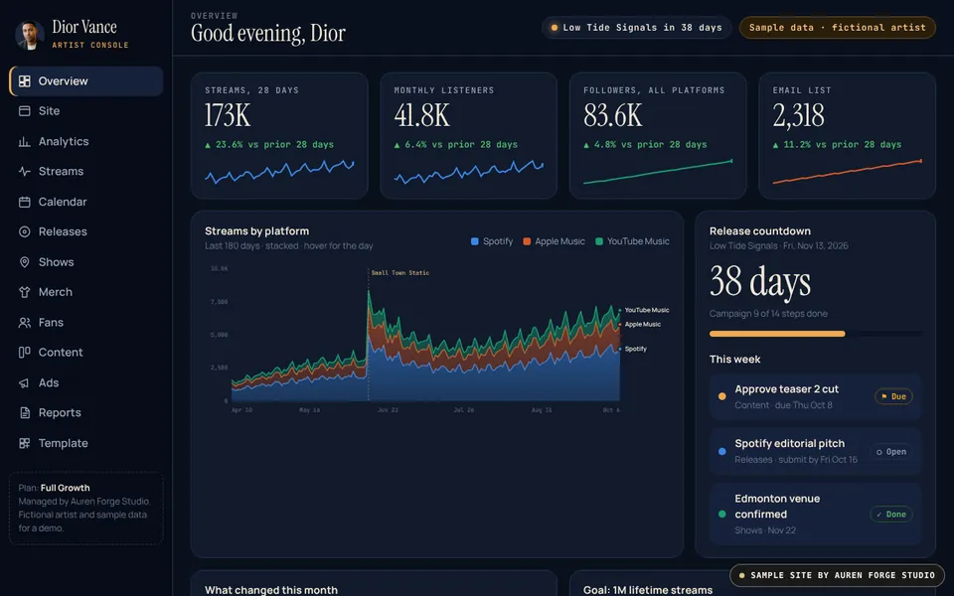Image resolution: width=954 pixels, height=596 pixels.
Task: Open the Overview menu item
Action: tap(86, 80)
